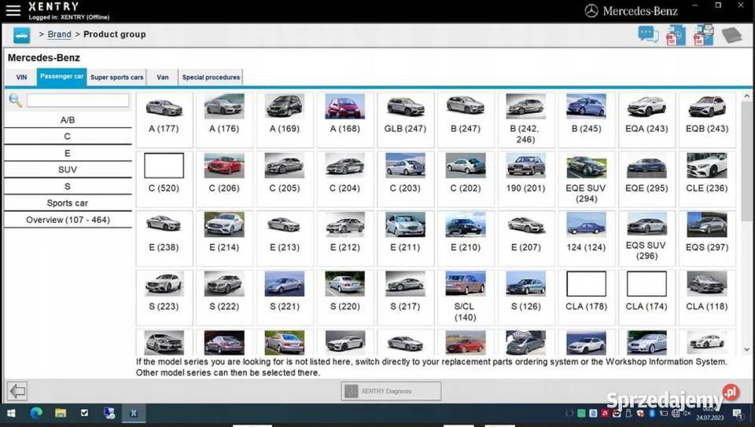Open EQS SUV (296) model
This screenshot has height=427, width=755.
(x=646, y=239)
